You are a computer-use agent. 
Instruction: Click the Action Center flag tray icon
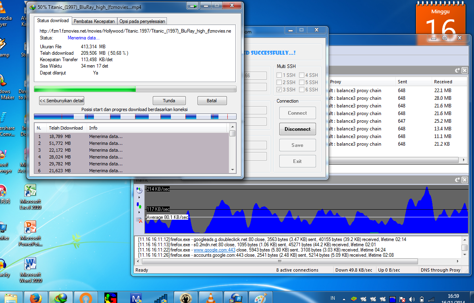[402, 299]
